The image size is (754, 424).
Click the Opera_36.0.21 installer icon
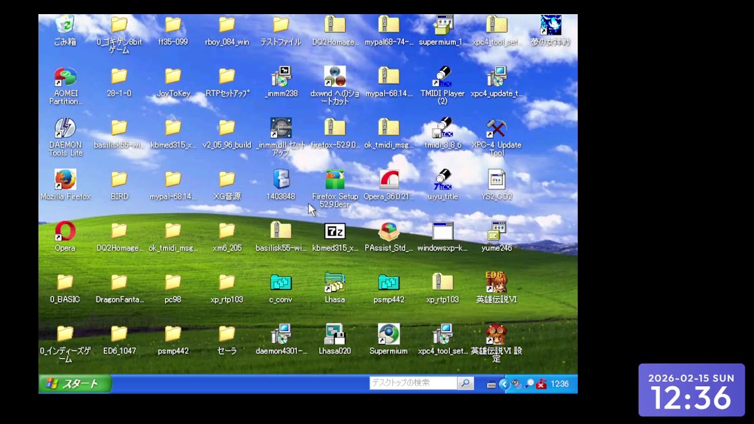tap(389, 180)
